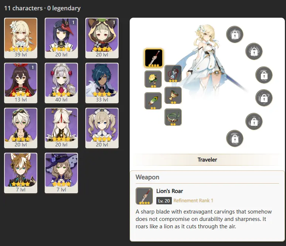
Task: Click the bottommost locked constellation icon
Action: (235, 138)
